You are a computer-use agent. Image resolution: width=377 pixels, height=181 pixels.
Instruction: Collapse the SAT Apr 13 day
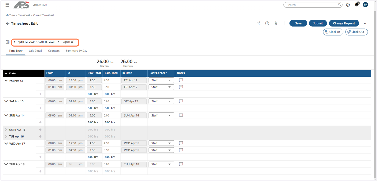coord(6,101)
